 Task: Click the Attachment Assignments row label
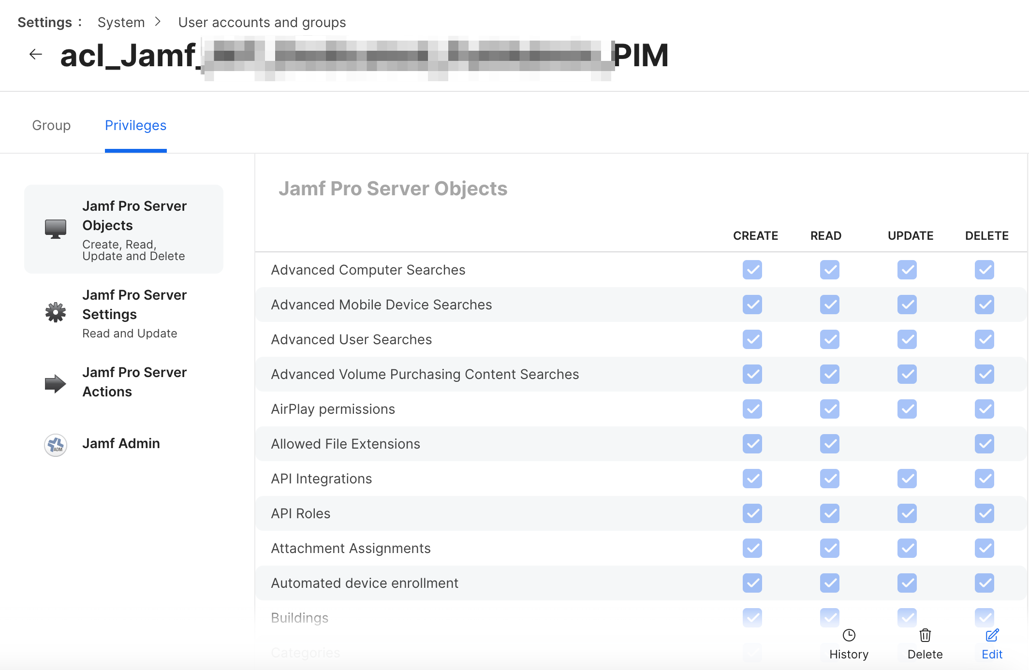click(351, 548)
